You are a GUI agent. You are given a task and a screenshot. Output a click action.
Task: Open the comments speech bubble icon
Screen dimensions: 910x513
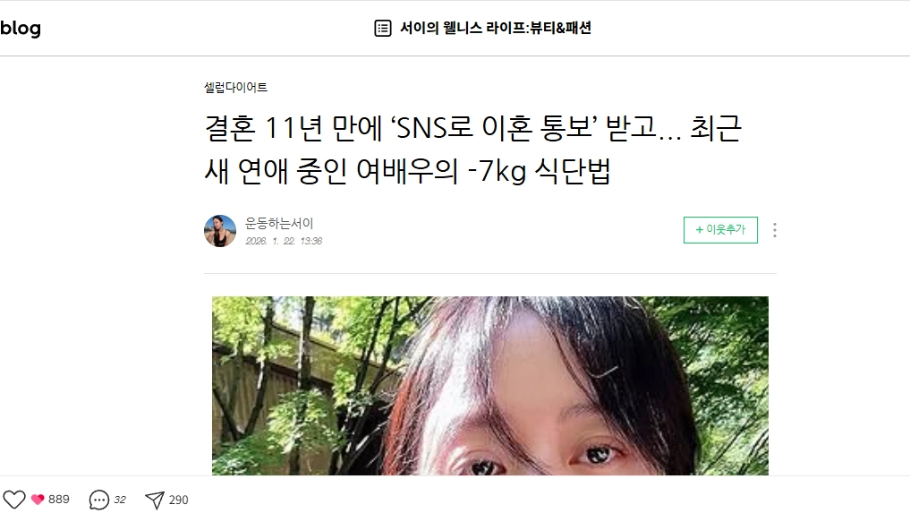(x=98, y=500)
